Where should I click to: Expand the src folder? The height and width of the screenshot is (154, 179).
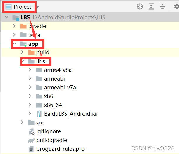point(22,122)
